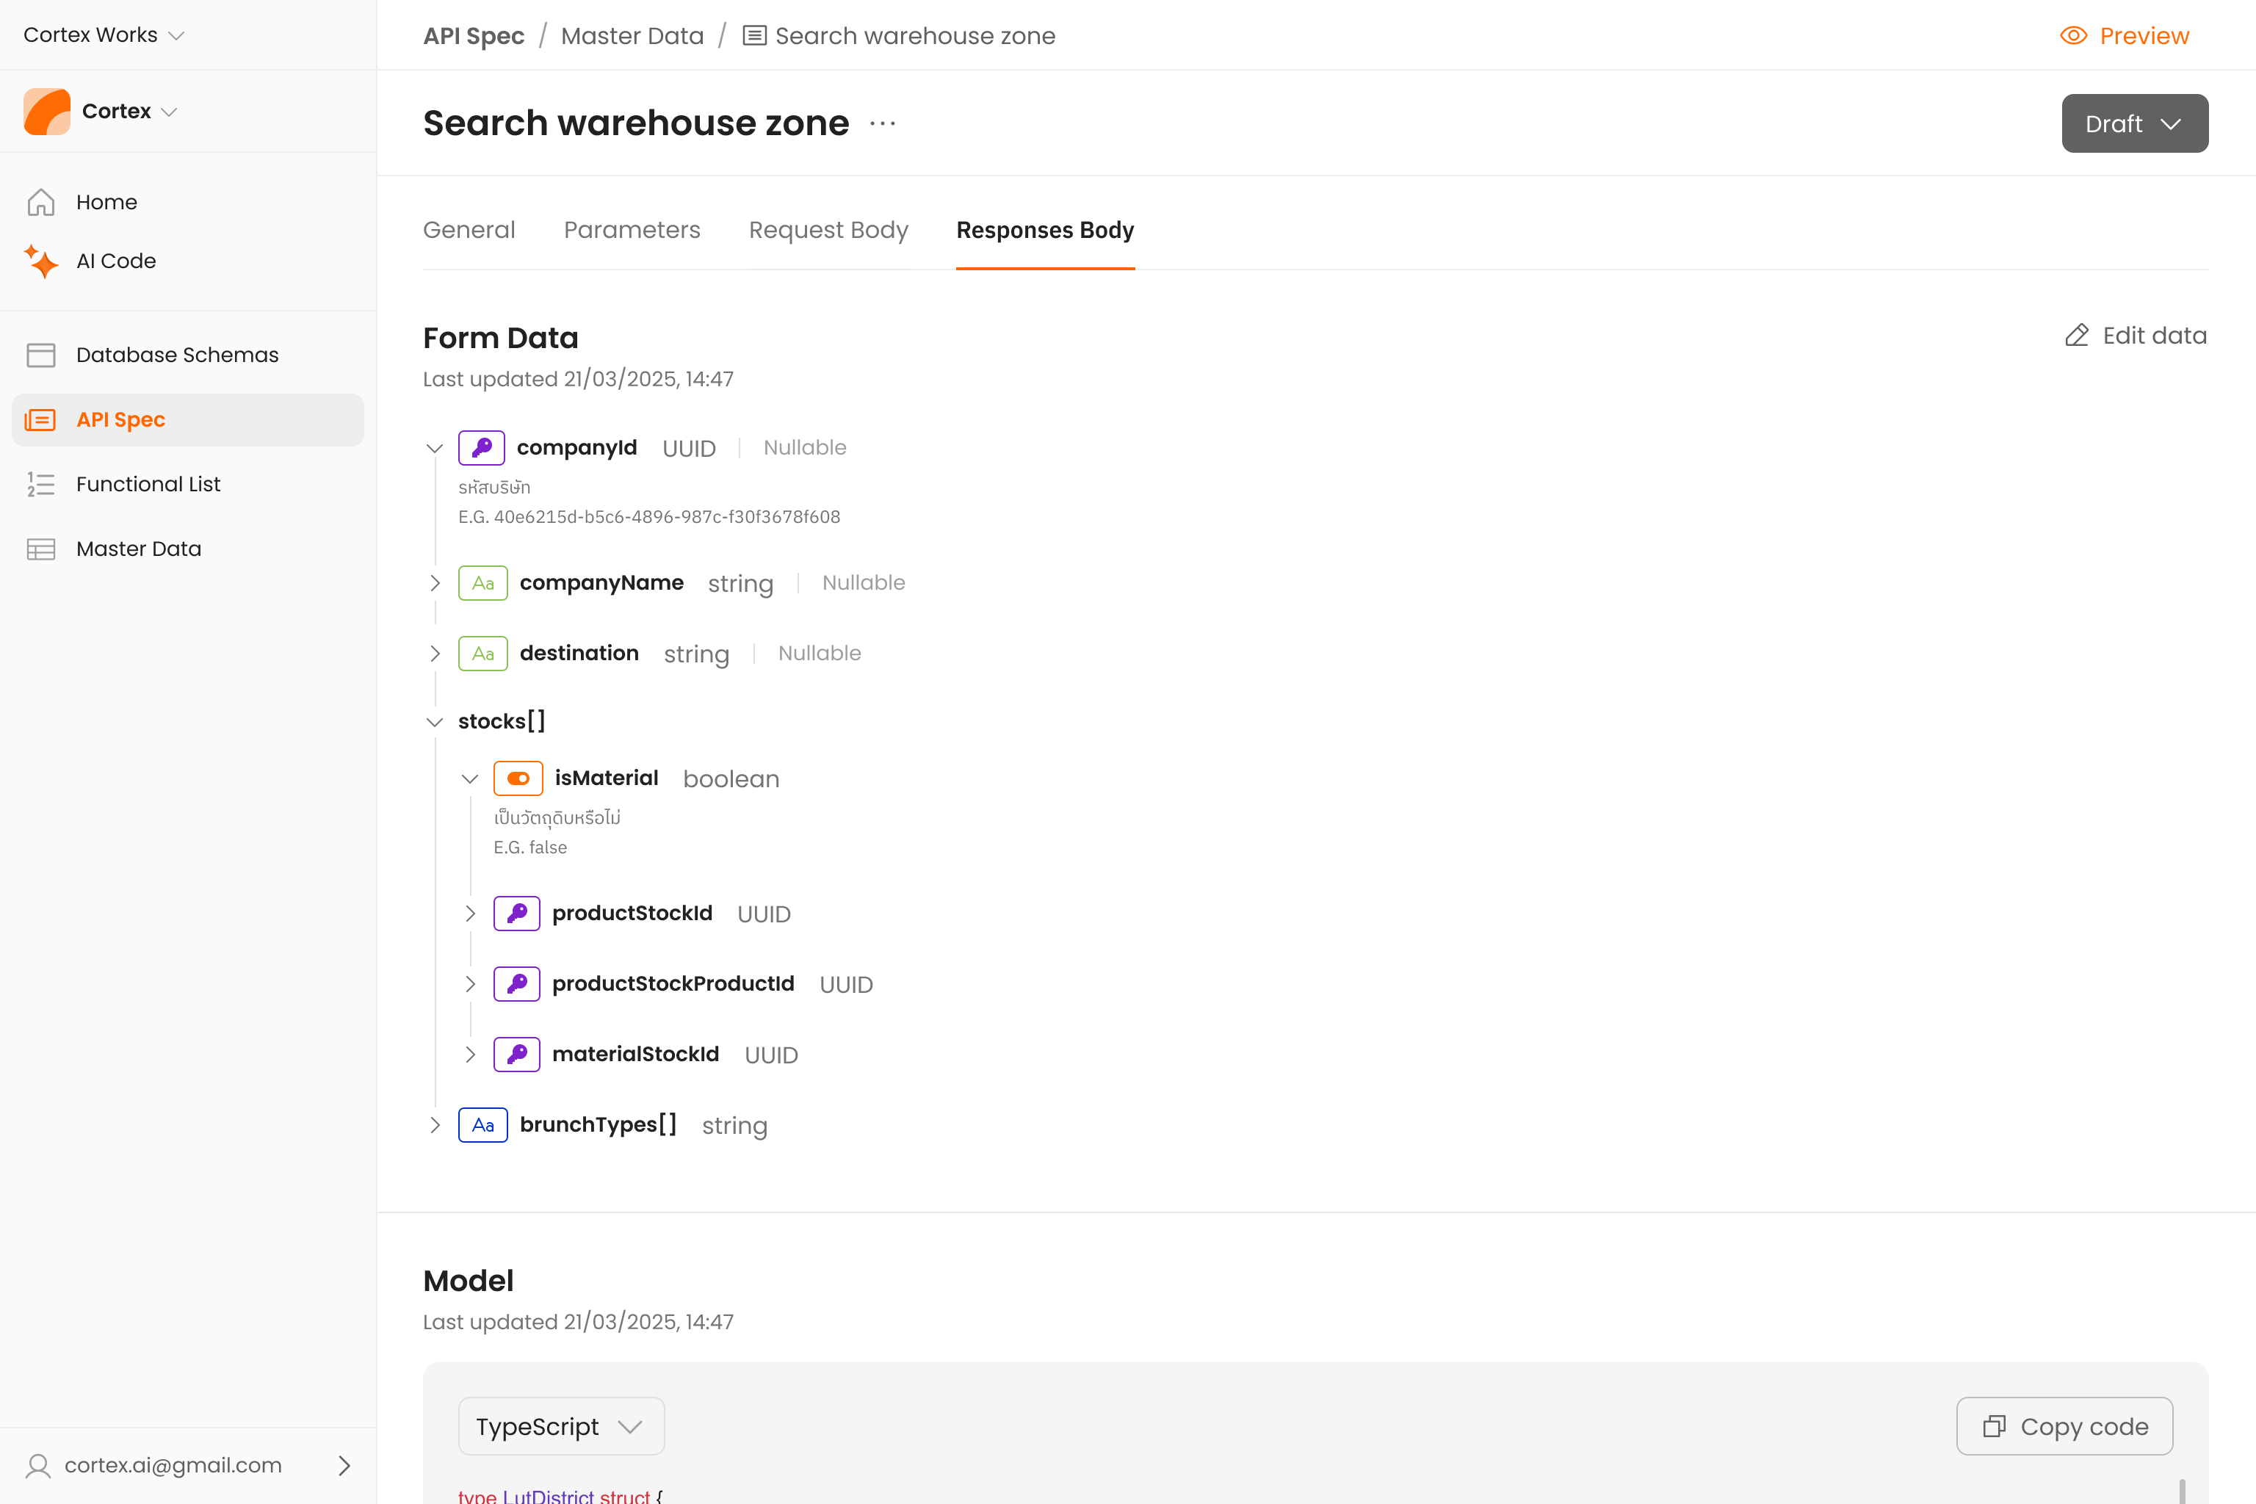Open the Draft status dropdown
Viewport: 2256px width, 1504px height.
2134,123
